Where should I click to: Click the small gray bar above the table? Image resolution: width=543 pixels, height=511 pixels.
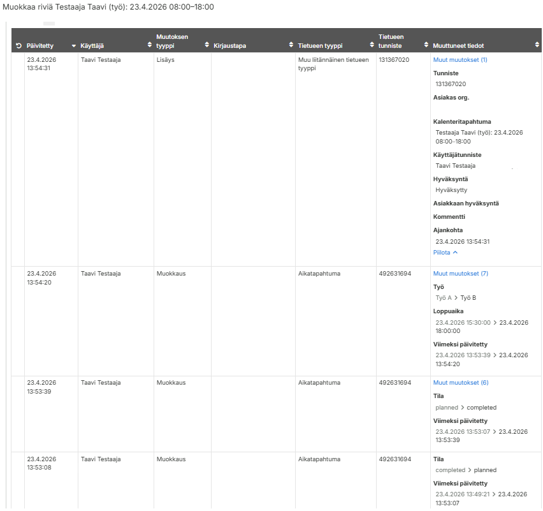49,24
